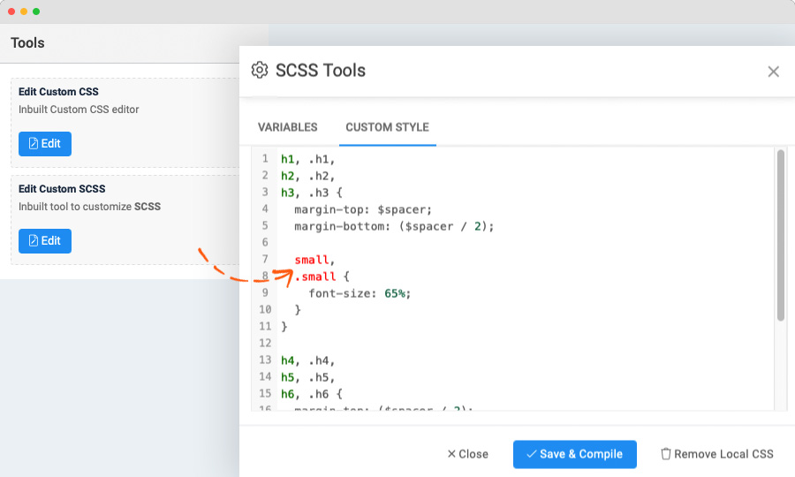Click the 'SCSS Tools' dialog title

321,71
